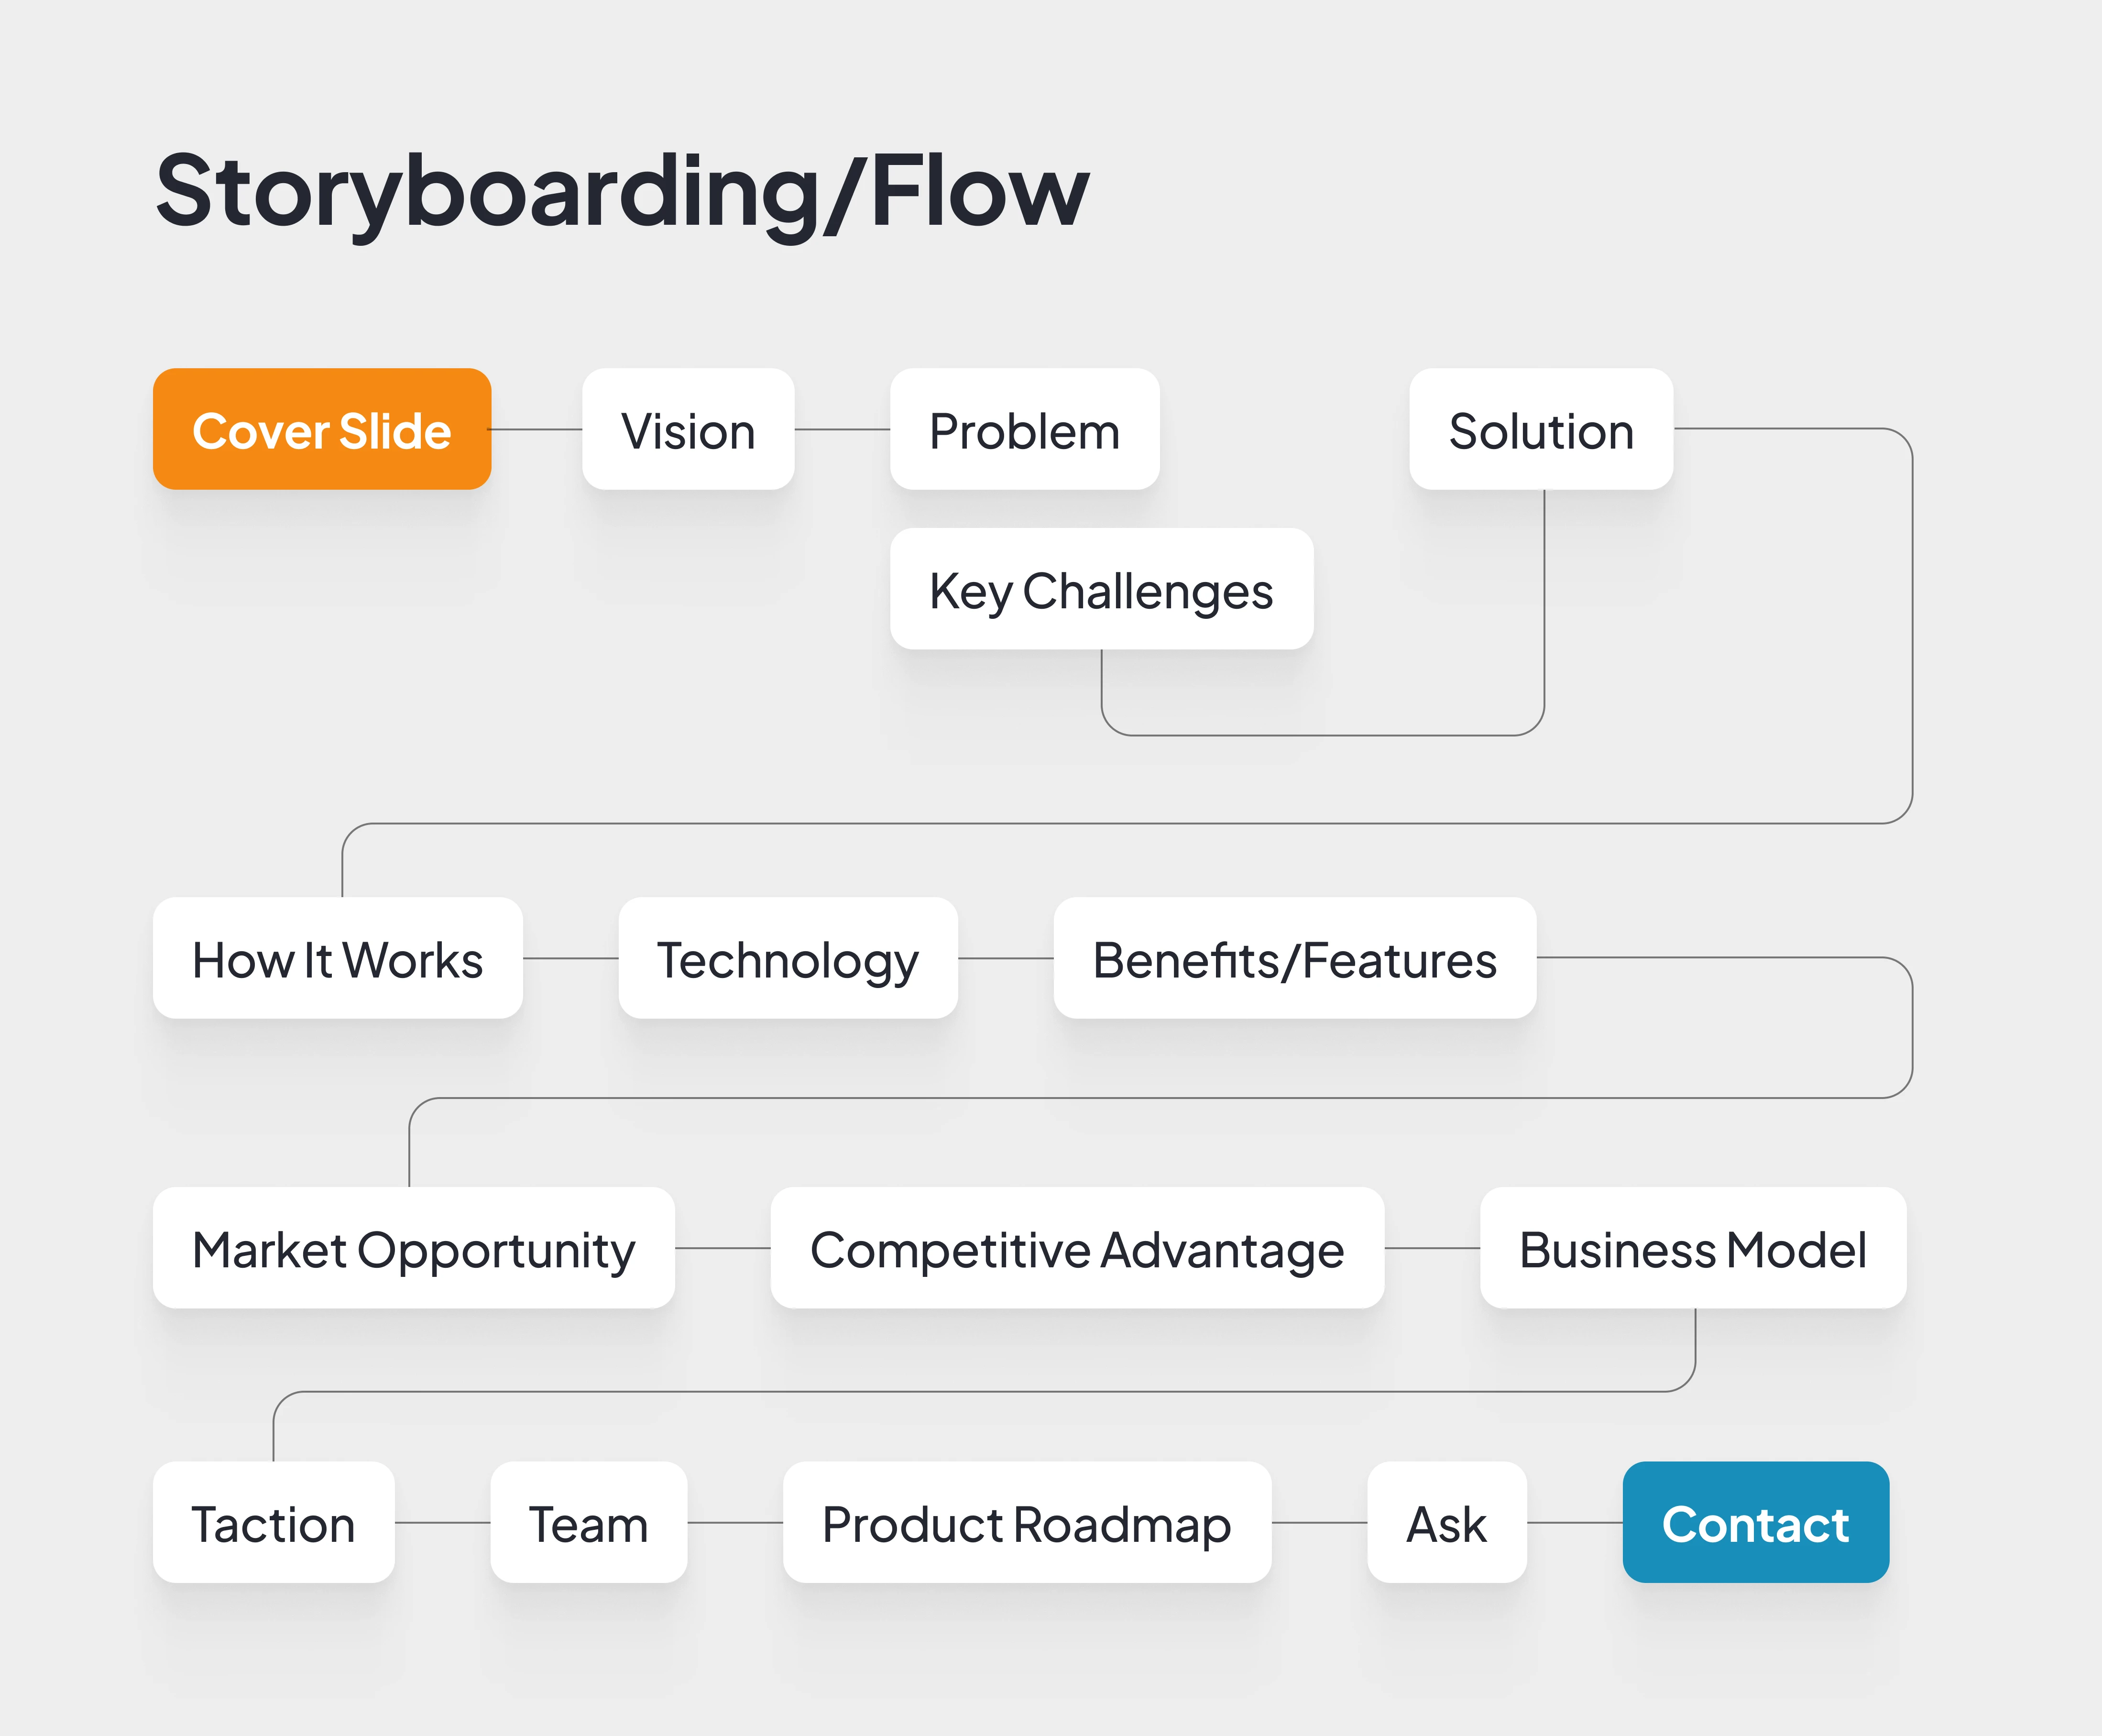The width and height of the screenshot is (2102, 1736).
Task: Click the Product Roadmap box
Action: 1026,1522
